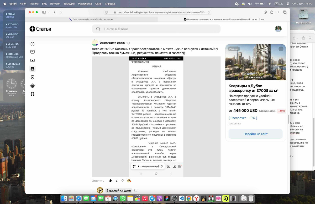The height and width of the screenshot is (204, 315).
Task: Select the video section in Dzen sidebar
Action: point(32,60)
